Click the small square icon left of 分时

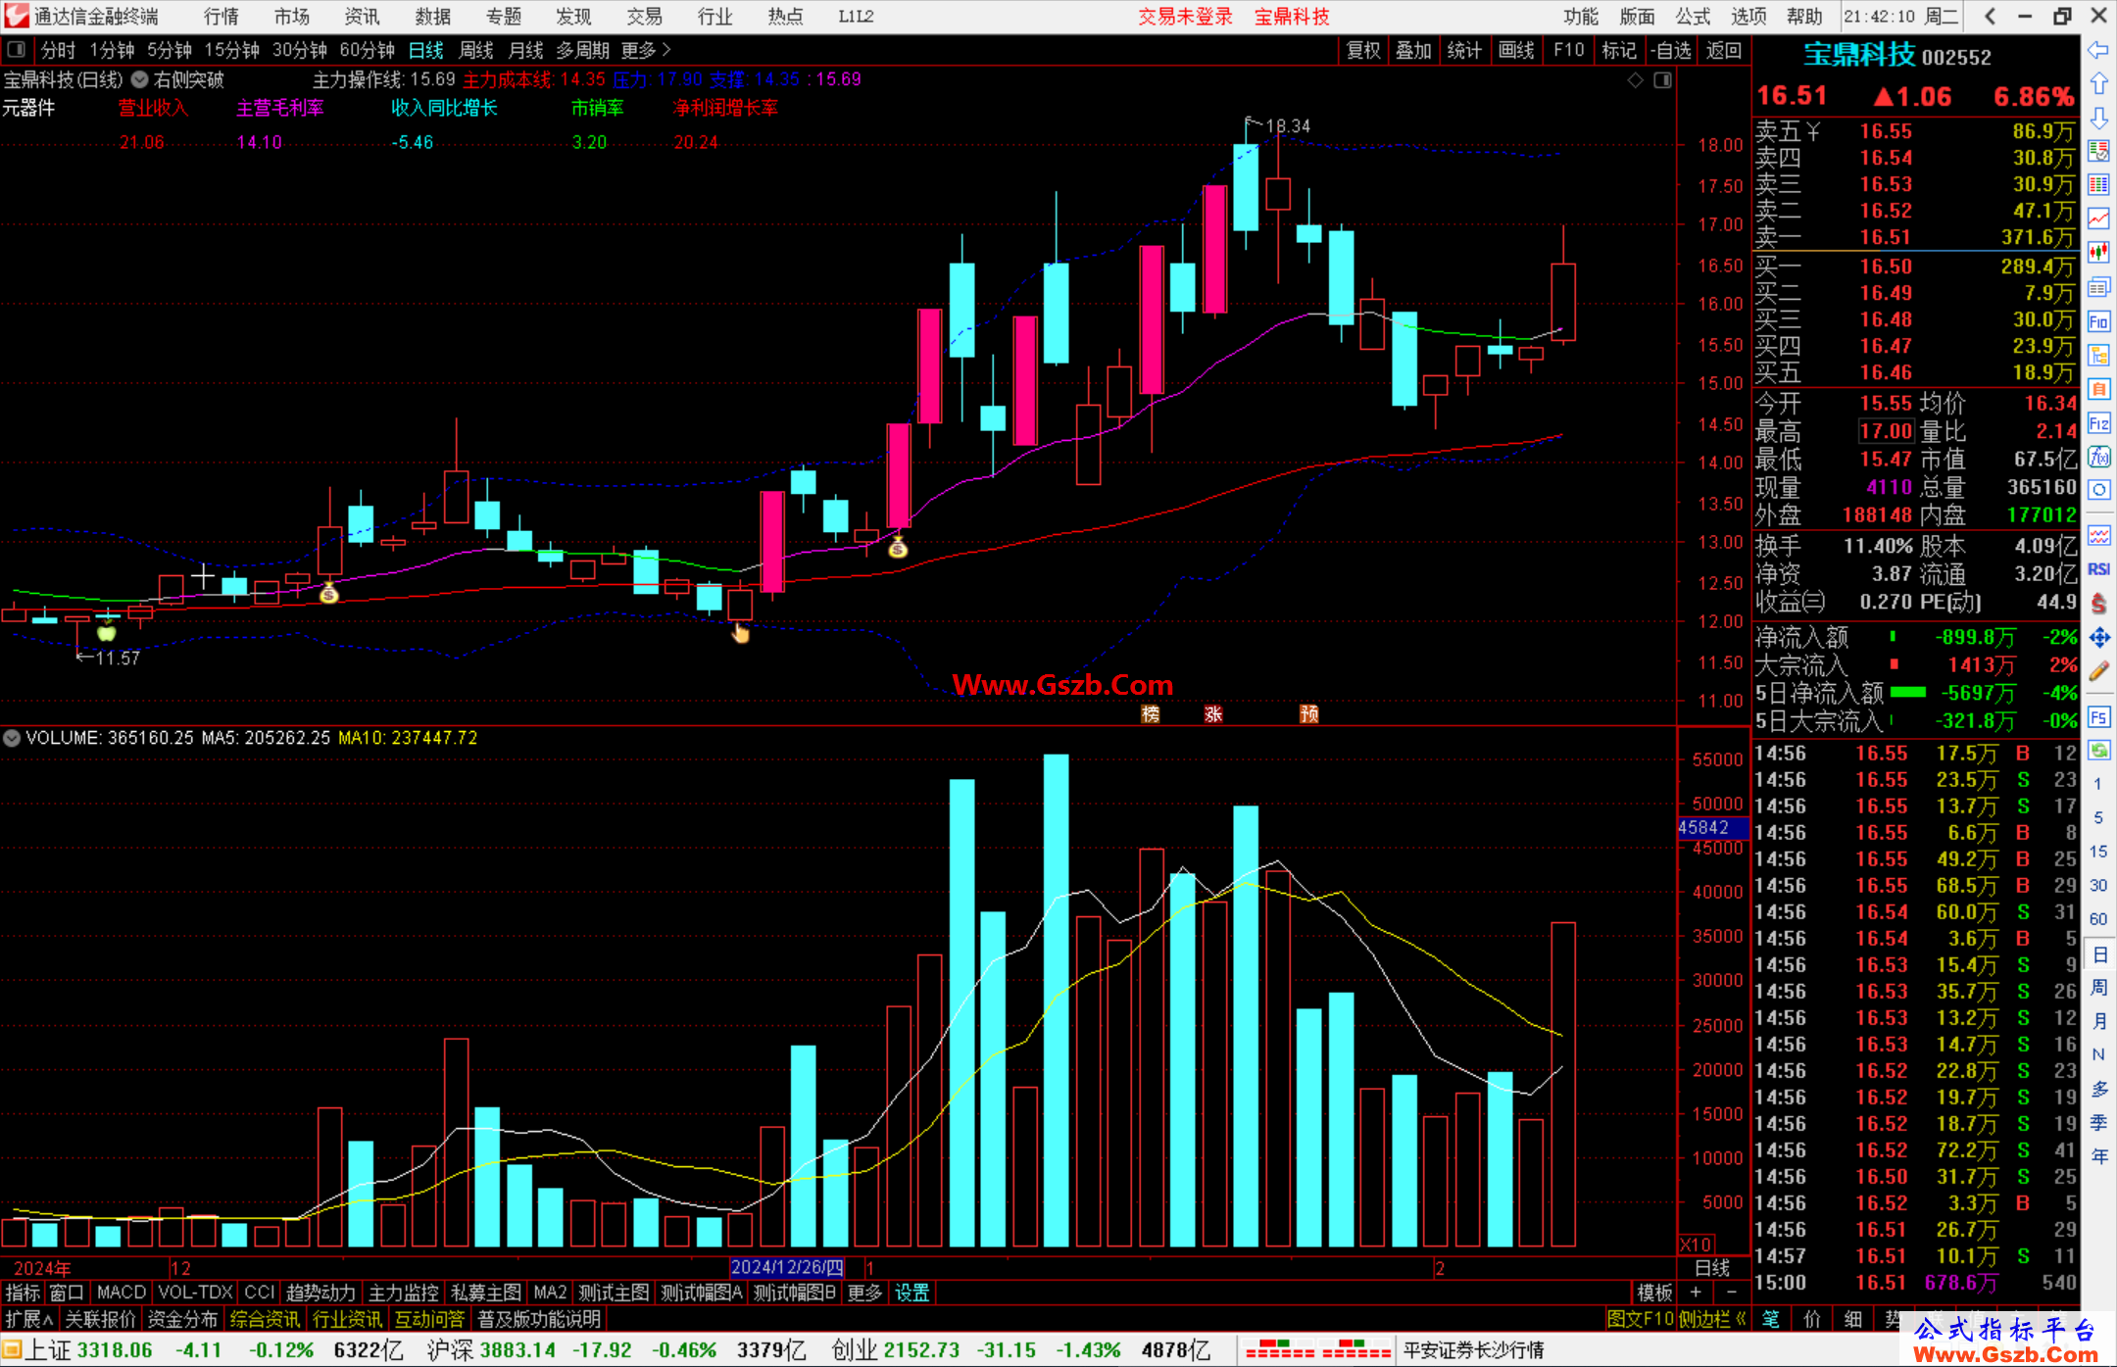pos(16,50)
